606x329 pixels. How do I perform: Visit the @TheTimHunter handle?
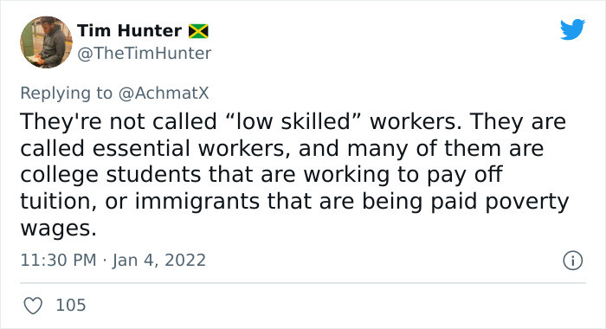145,54
